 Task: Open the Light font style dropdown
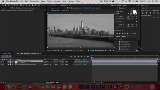(122, 13)
